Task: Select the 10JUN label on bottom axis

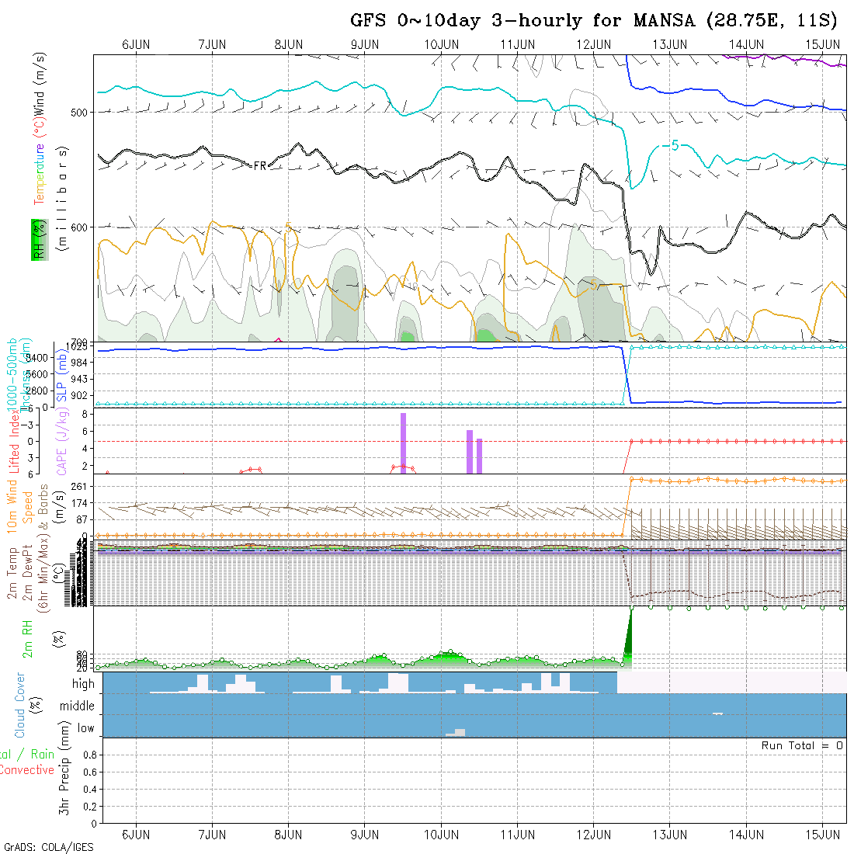Action: [441, 834]
